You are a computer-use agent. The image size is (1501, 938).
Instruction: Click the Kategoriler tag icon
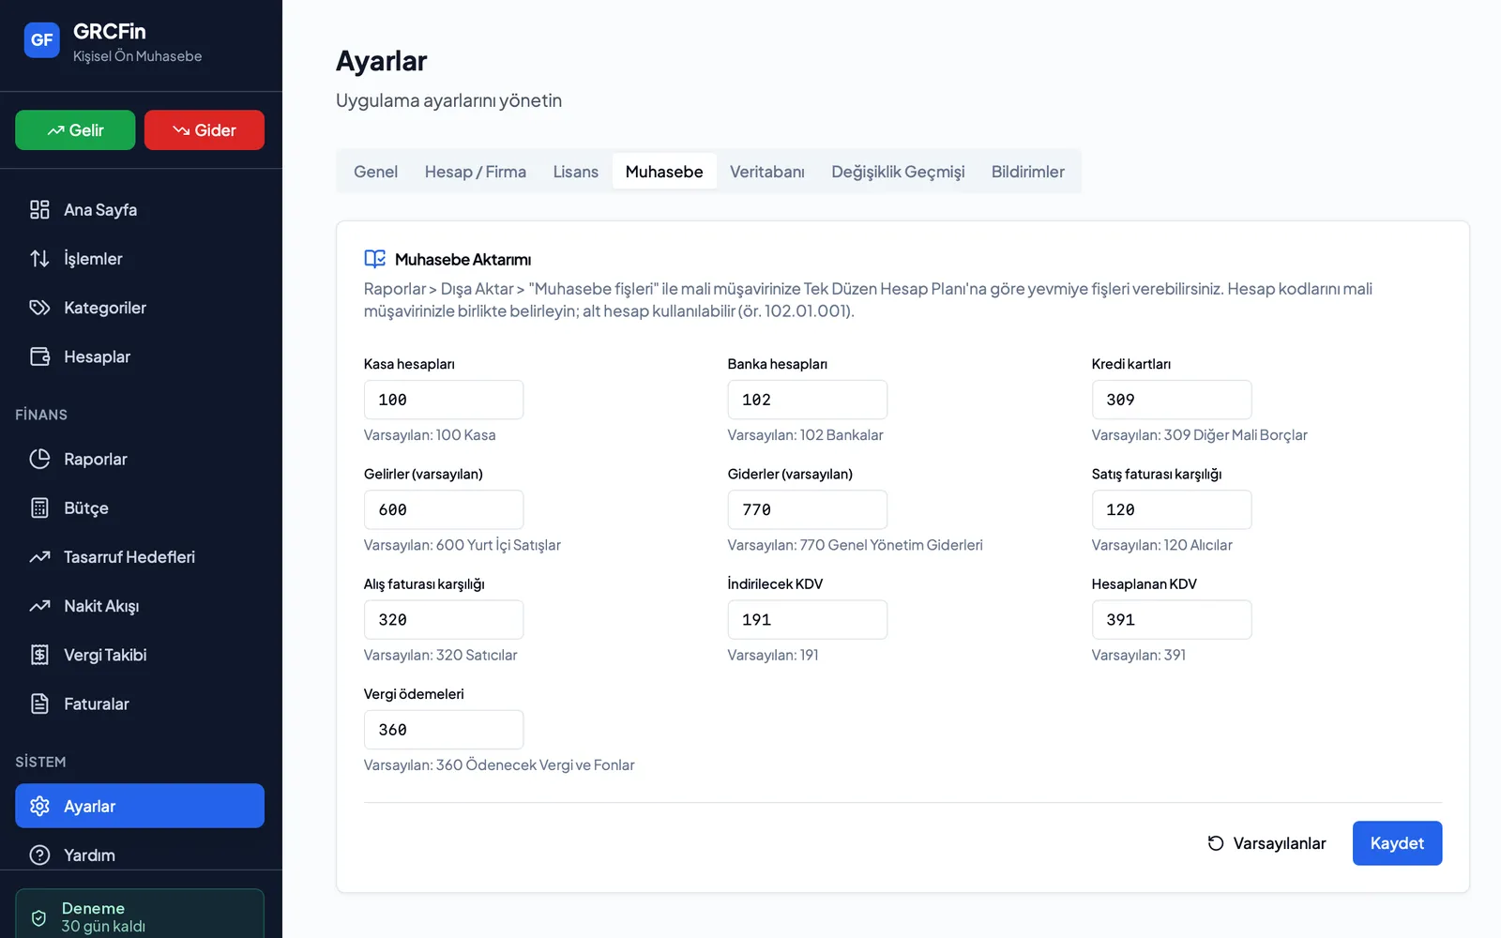point(39,308)
